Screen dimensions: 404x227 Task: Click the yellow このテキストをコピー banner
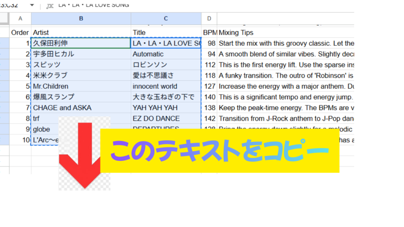point(219,150)
